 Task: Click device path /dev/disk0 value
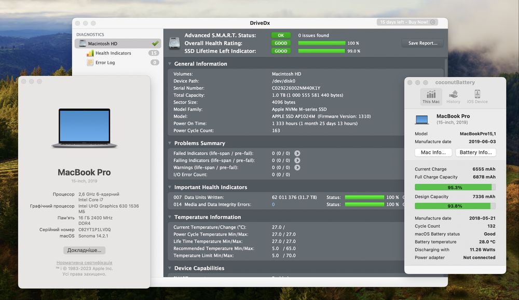click(284, 81)
